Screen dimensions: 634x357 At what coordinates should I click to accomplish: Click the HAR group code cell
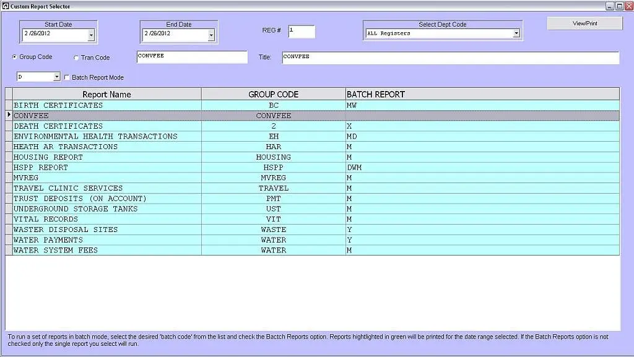273,147
